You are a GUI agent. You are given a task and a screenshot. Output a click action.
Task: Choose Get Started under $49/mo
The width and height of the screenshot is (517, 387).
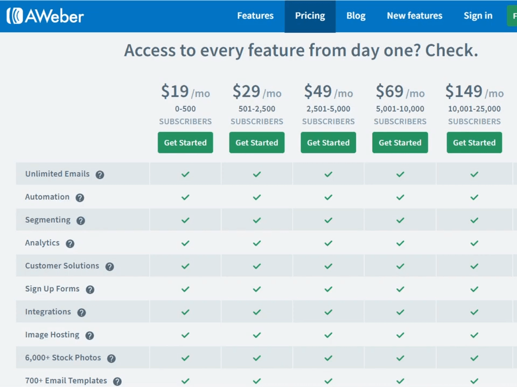[329, 143]
